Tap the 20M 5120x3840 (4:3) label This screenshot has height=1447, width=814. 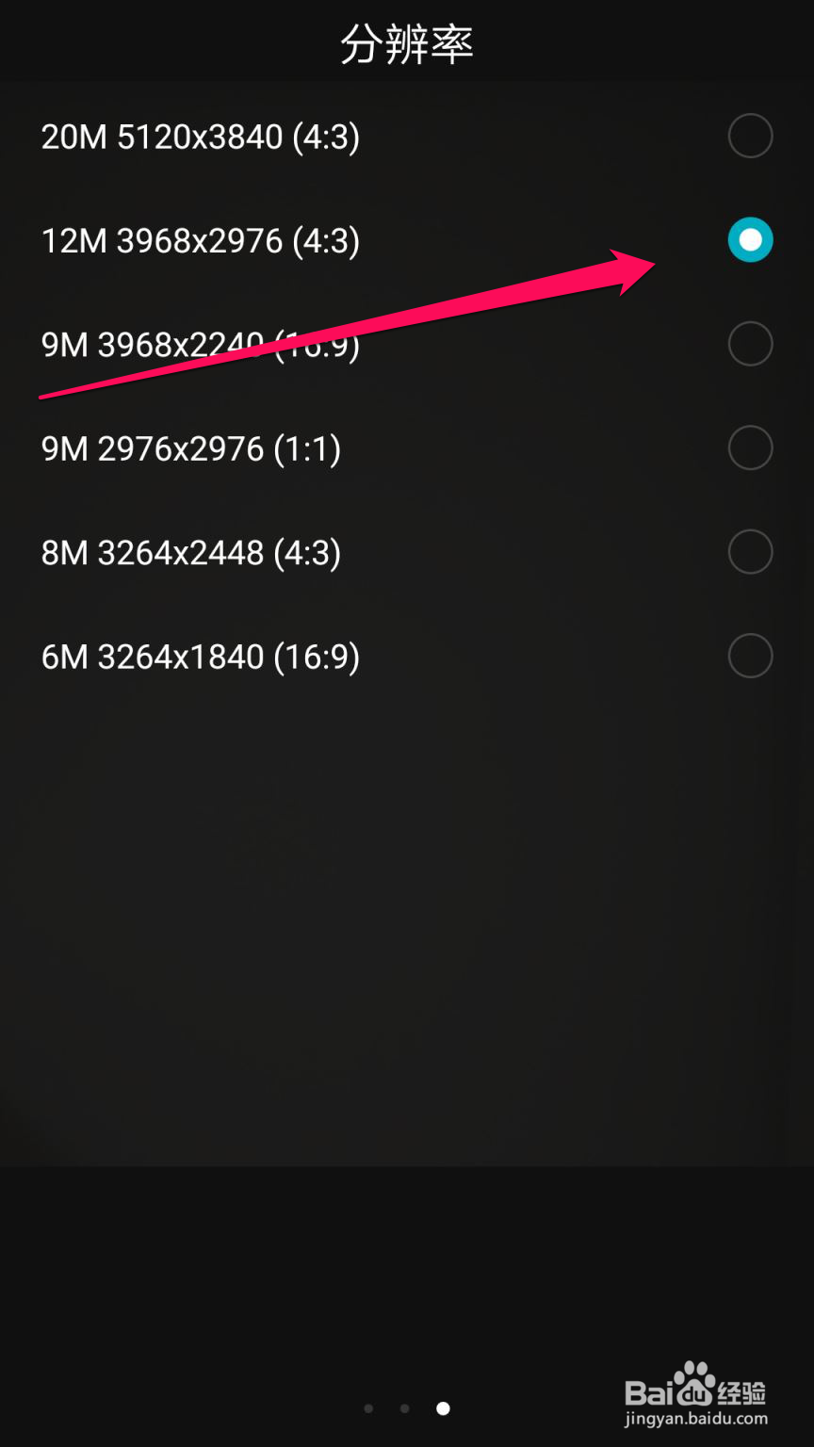click(201, 138)
